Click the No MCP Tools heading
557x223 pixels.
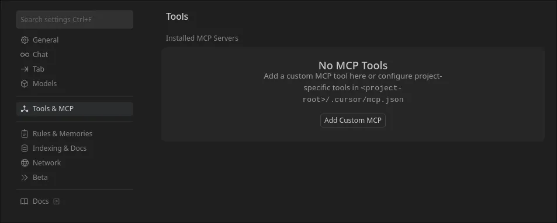(x=353, y=65)
